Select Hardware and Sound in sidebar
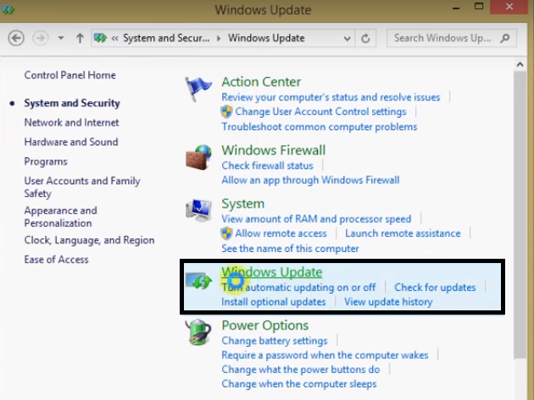 tap(70, 142)
